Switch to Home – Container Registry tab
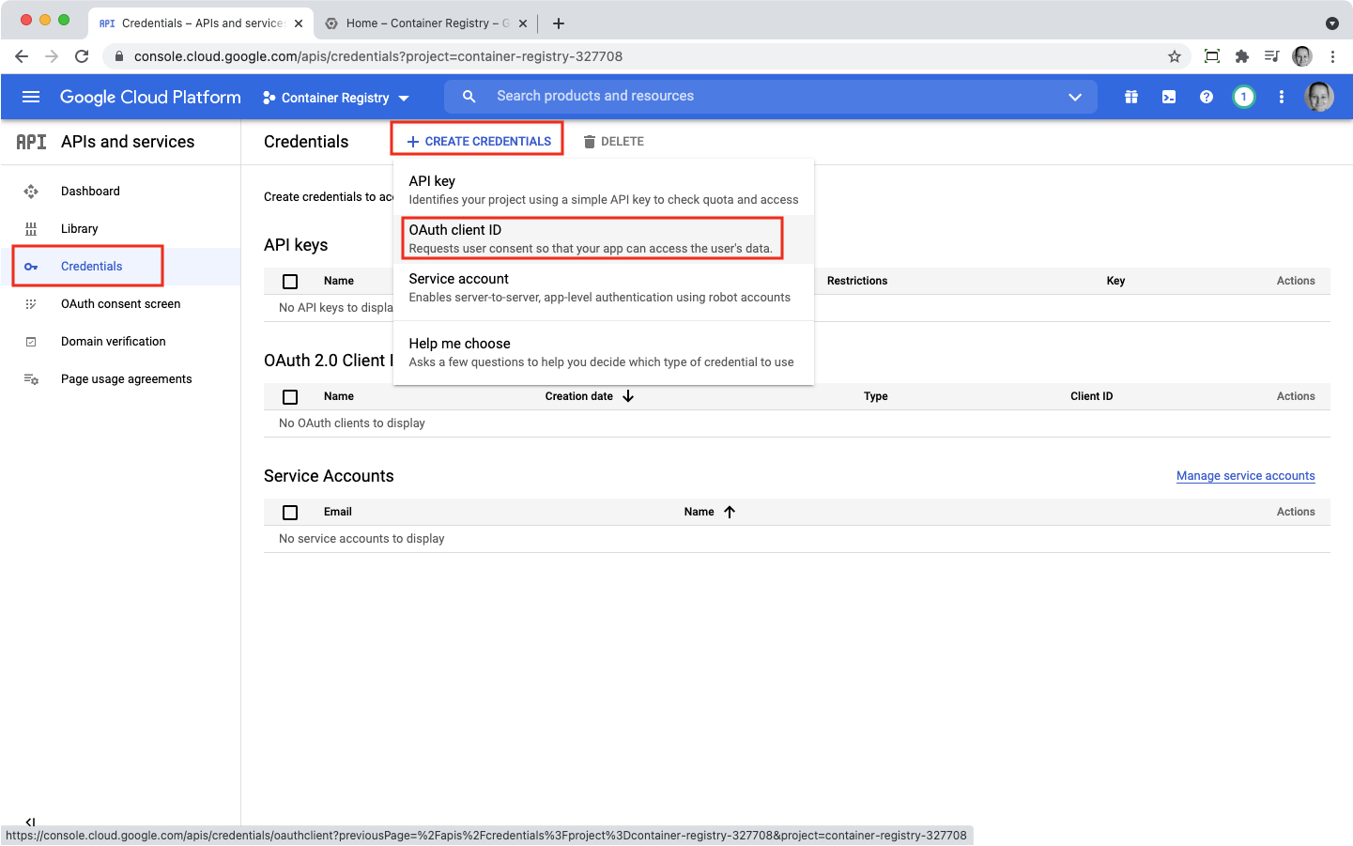The width and height of the screenshot is (1353, 846). point(427,23)
